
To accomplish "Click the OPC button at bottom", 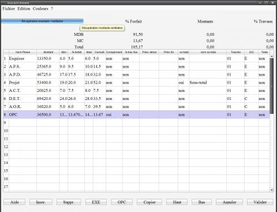I will point(122,202).
